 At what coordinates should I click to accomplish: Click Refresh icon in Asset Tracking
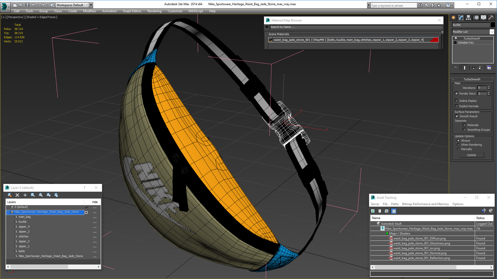click(x=373, y=211)
